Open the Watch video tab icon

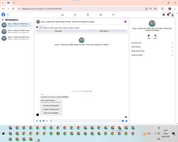tap(88, 15)
